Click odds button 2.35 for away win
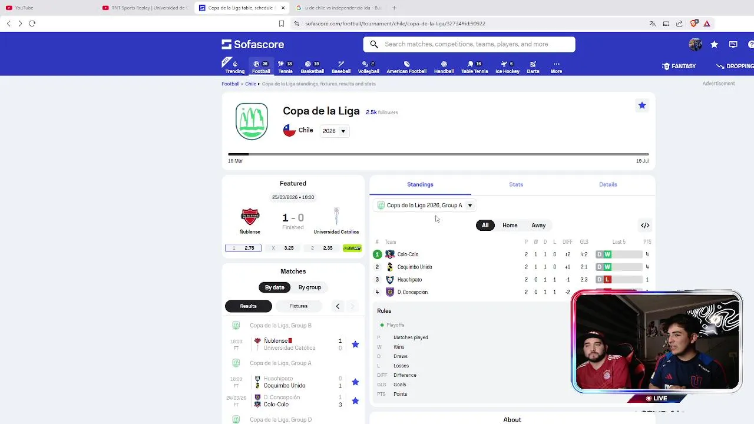The width and height of the screenshot is (754, 424). (x=322, y=248)
